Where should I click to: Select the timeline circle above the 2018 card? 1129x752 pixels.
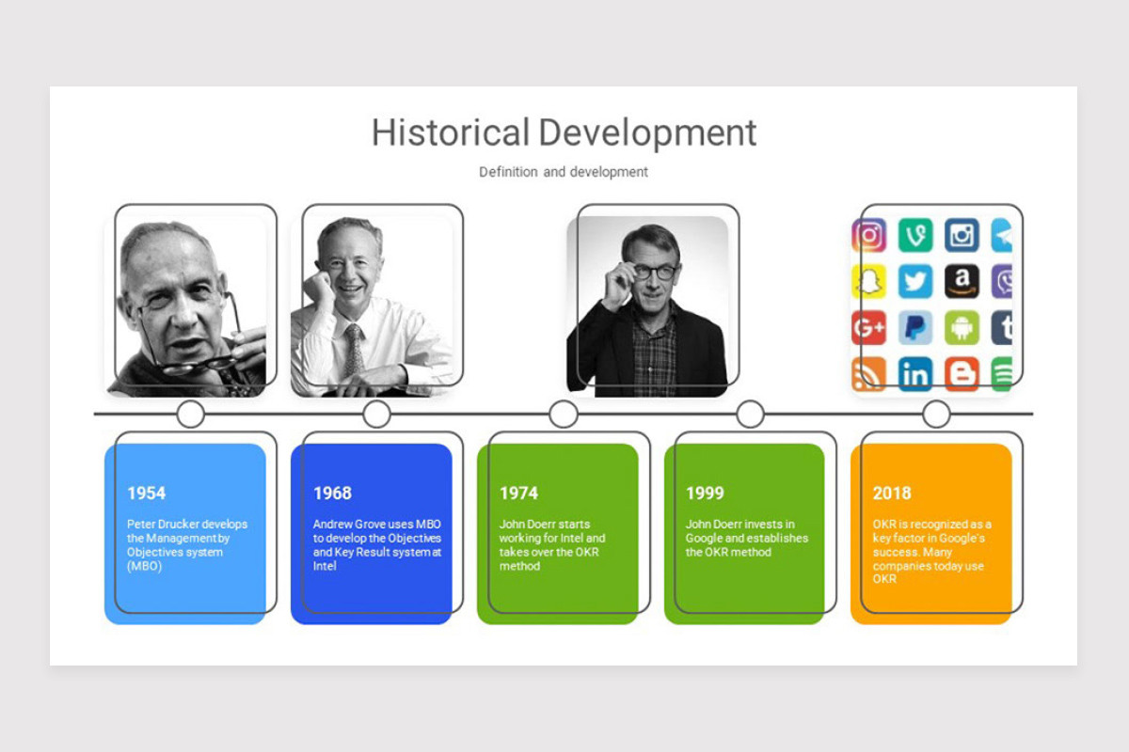(936, 414)
